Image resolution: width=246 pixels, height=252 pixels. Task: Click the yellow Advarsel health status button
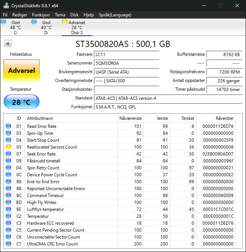(22, 70)
